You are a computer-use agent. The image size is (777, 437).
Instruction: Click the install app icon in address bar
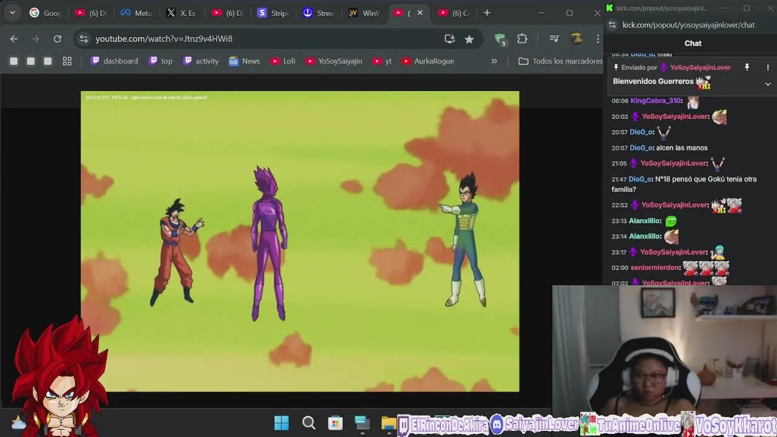(450, 39)
